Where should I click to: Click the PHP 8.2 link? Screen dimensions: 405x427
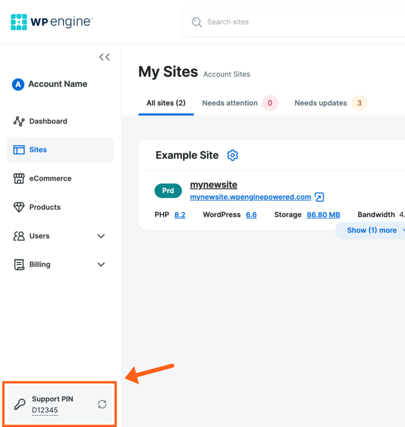pos(180,215)
